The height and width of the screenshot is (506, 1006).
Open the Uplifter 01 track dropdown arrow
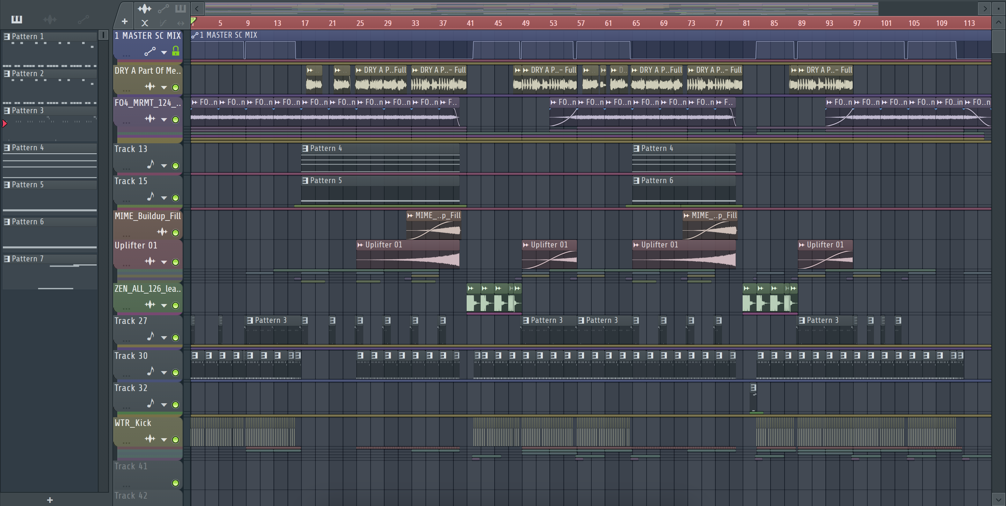[x=164, y=262]
